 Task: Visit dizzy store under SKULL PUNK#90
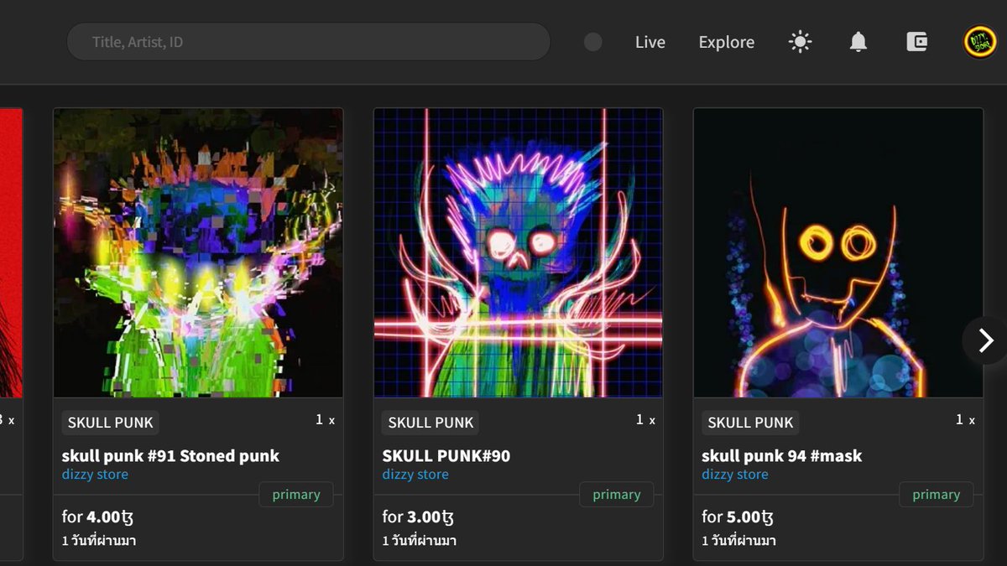click(415, 475)
